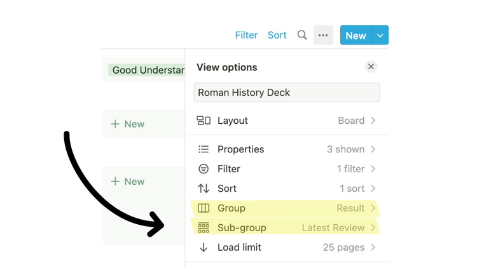Expand Layout chevron next to Board
Screen dimensions: 477x268
[373, 121]
